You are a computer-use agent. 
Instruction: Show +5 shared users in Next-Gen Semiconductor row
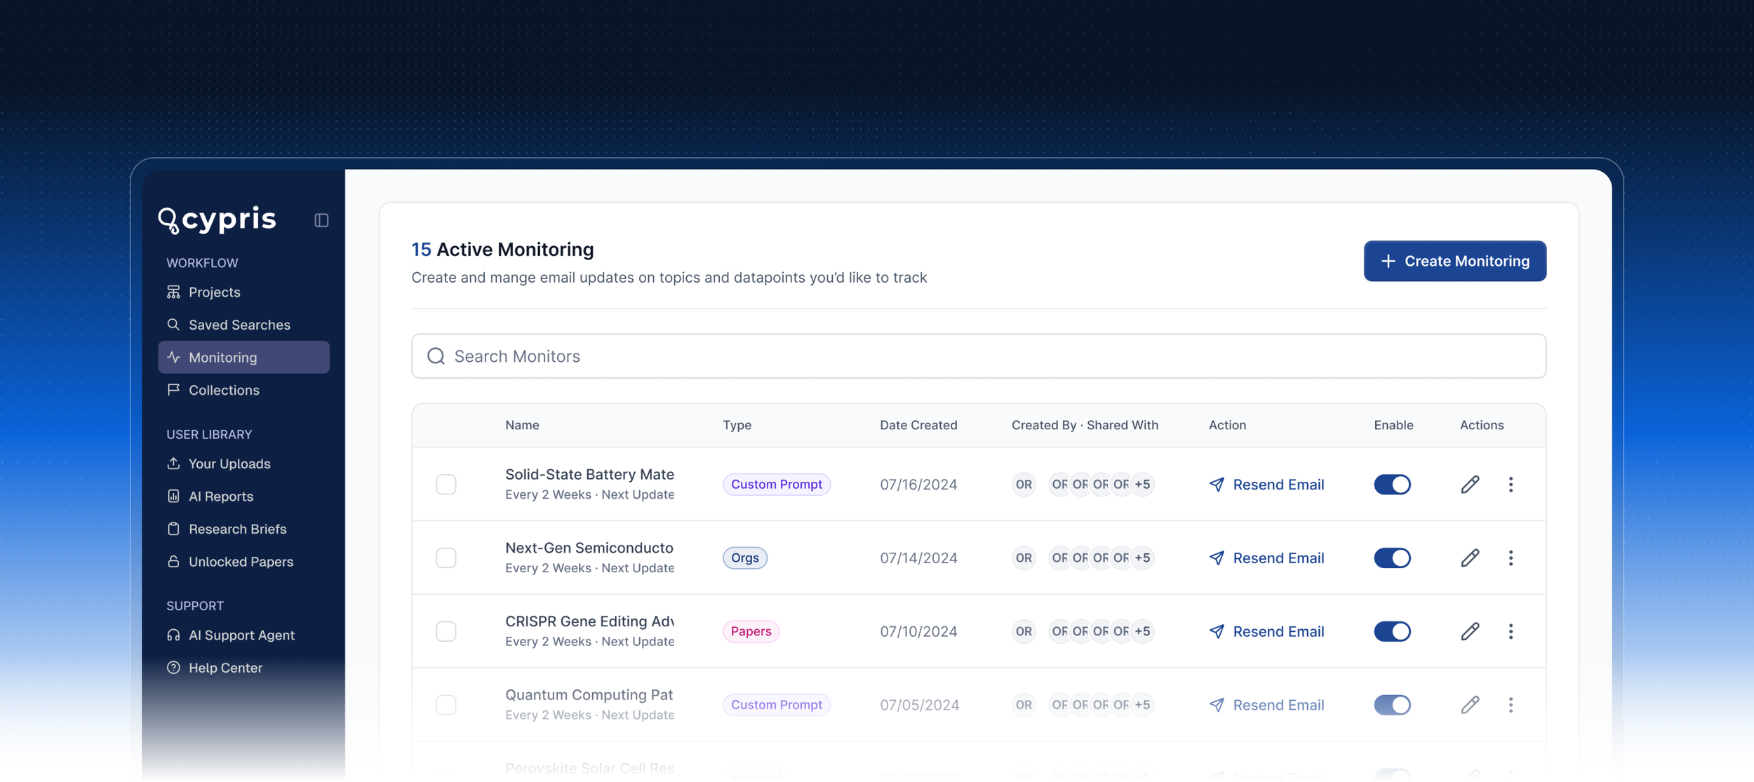[x=1142, y=558]
